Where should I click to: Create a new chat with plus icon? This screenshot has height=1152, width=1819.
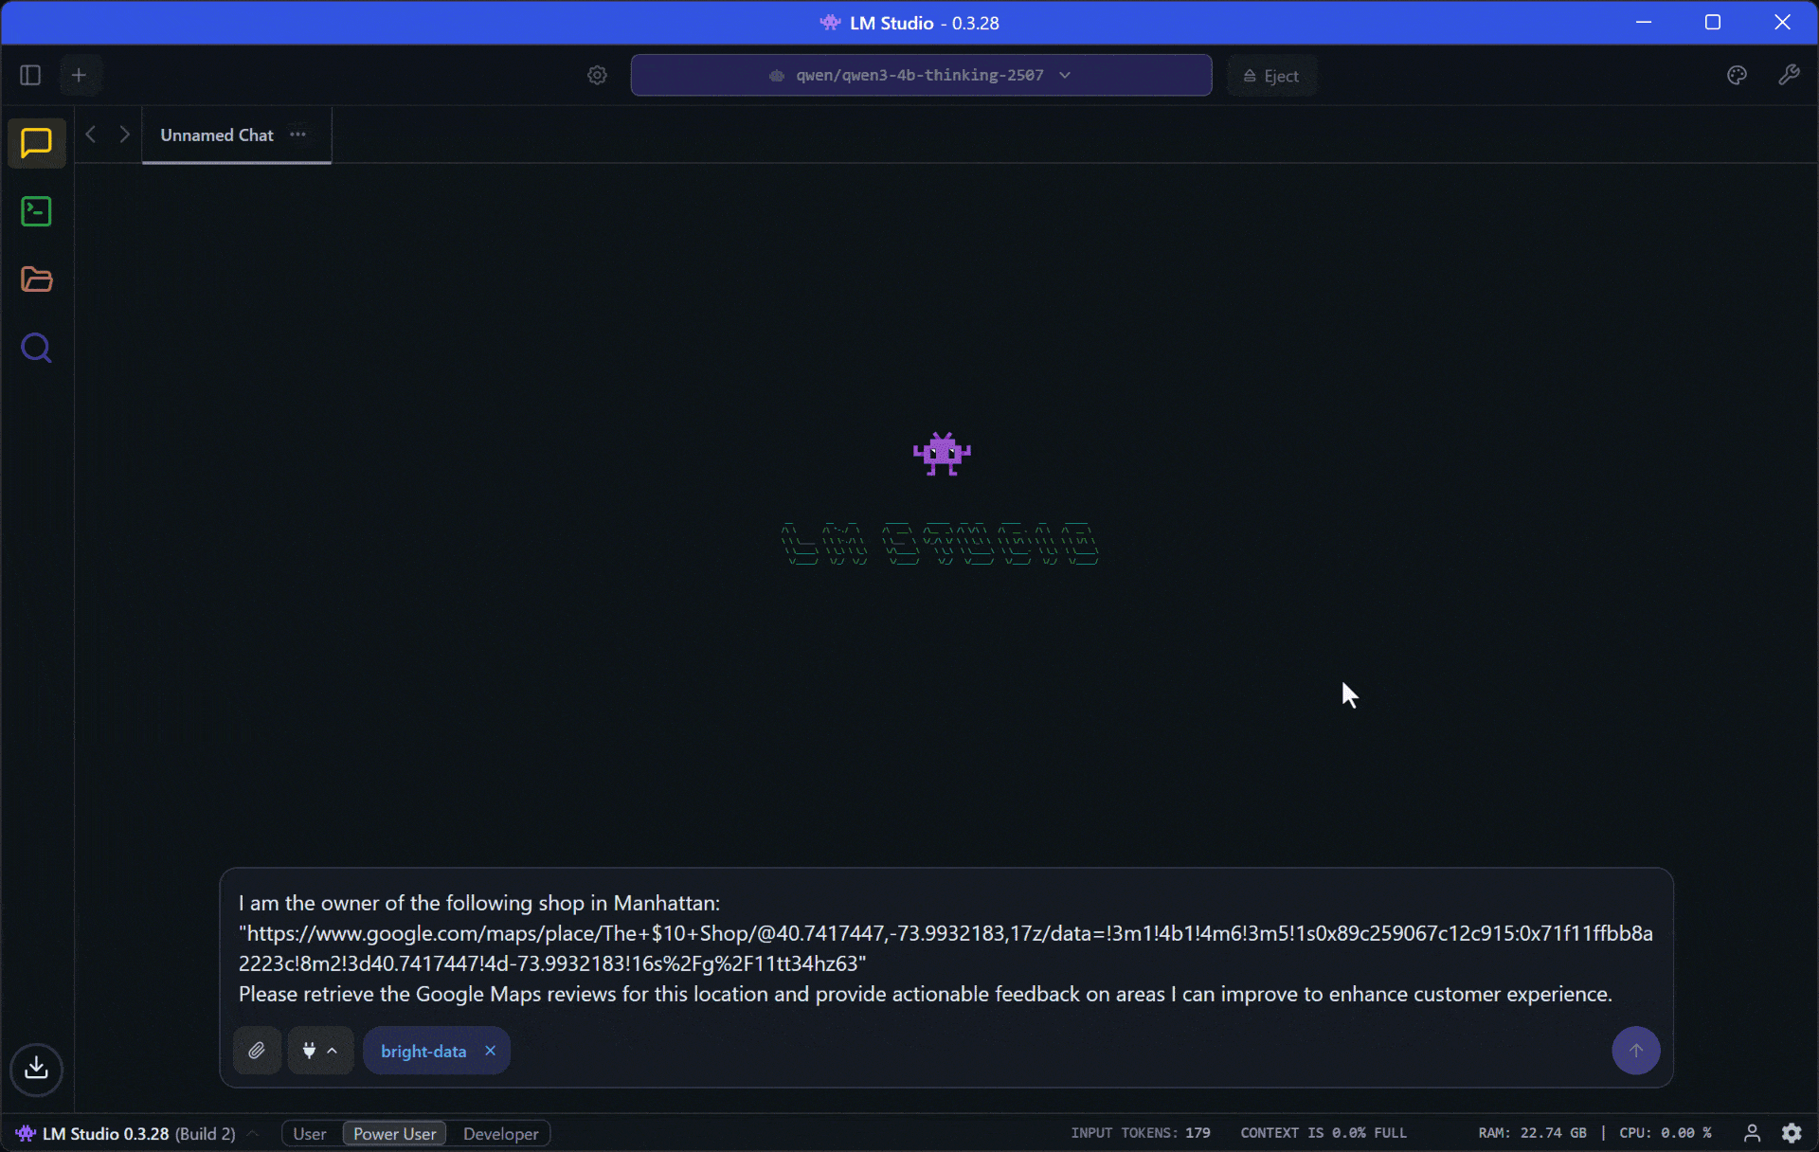pyautogui.click(x=80, y=75)
